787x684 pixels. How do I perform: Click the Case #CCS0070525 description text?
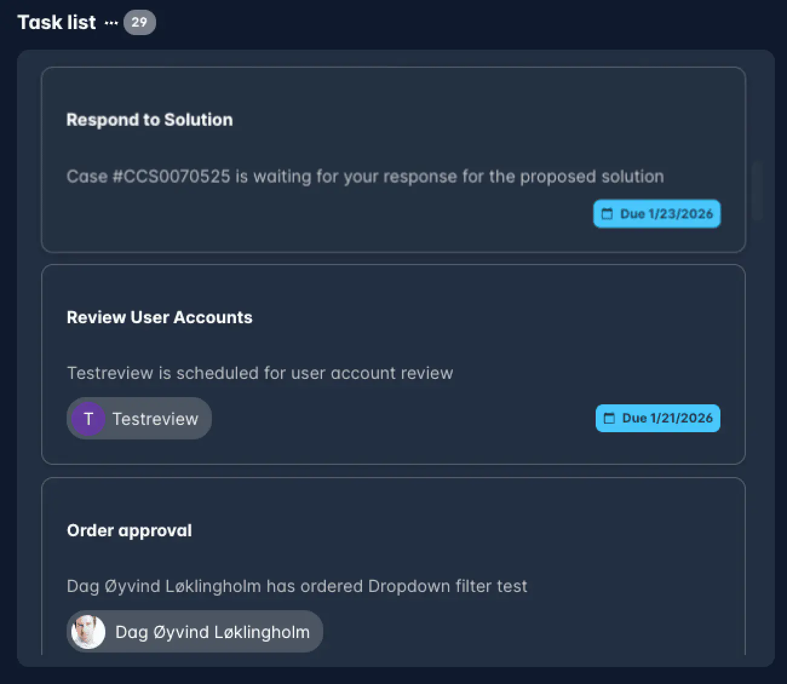(x=364, y=177)
